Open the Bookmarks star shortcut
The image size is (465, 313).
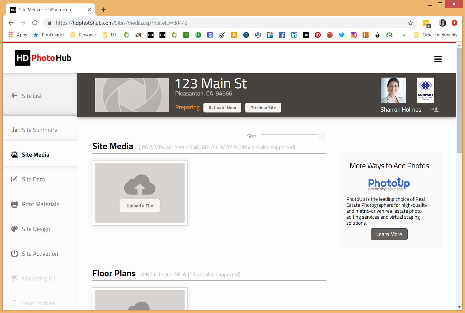(x=49, y=35)
